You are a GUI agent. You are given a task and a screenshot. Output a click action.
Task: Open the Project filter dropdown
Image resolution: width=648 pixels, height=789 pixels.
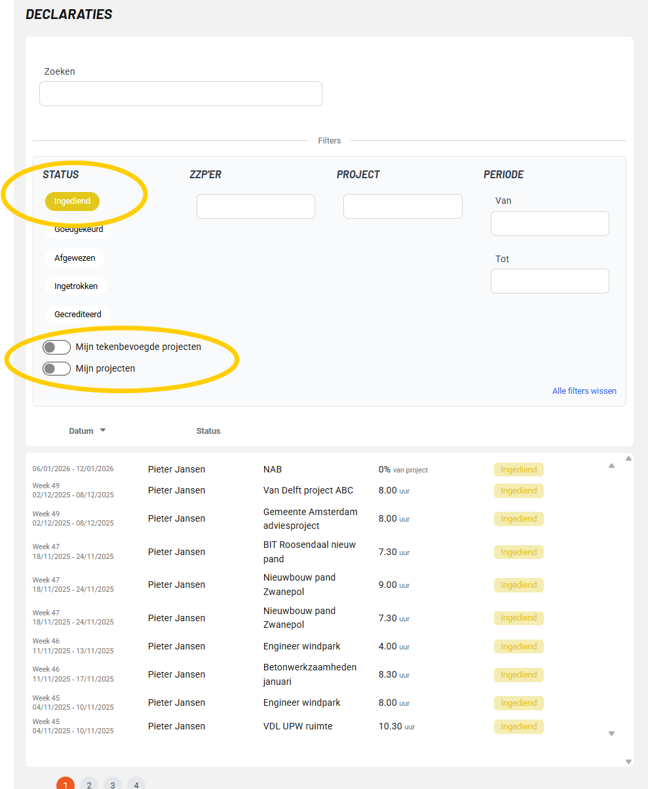(x=402, y=206)
